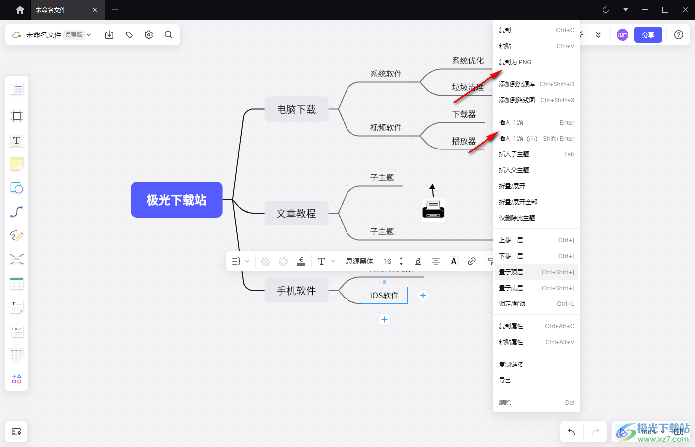Choose 粘贴 from context menu
Screen dimensions: 695x447
[x=537, y=46]
